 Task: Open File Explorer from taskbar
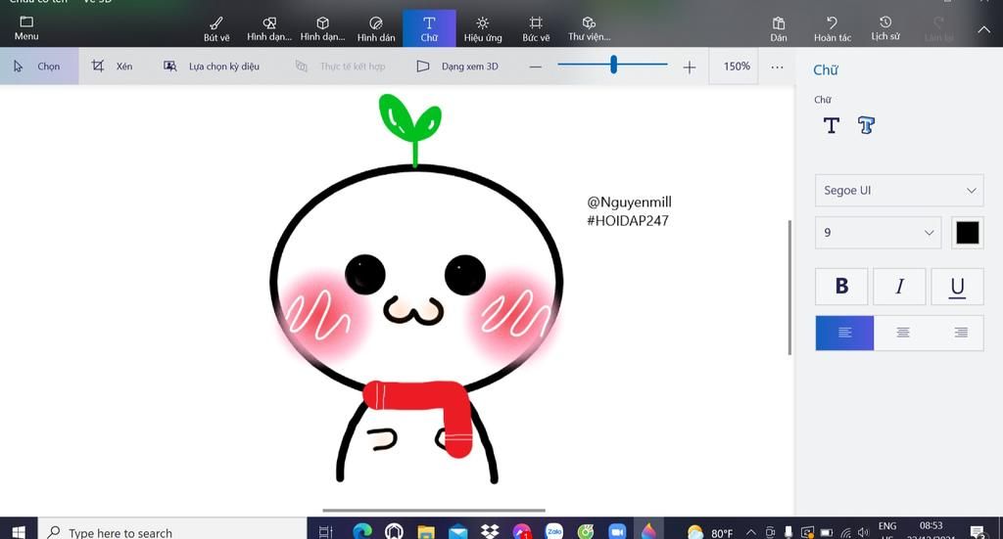point(425,531)
